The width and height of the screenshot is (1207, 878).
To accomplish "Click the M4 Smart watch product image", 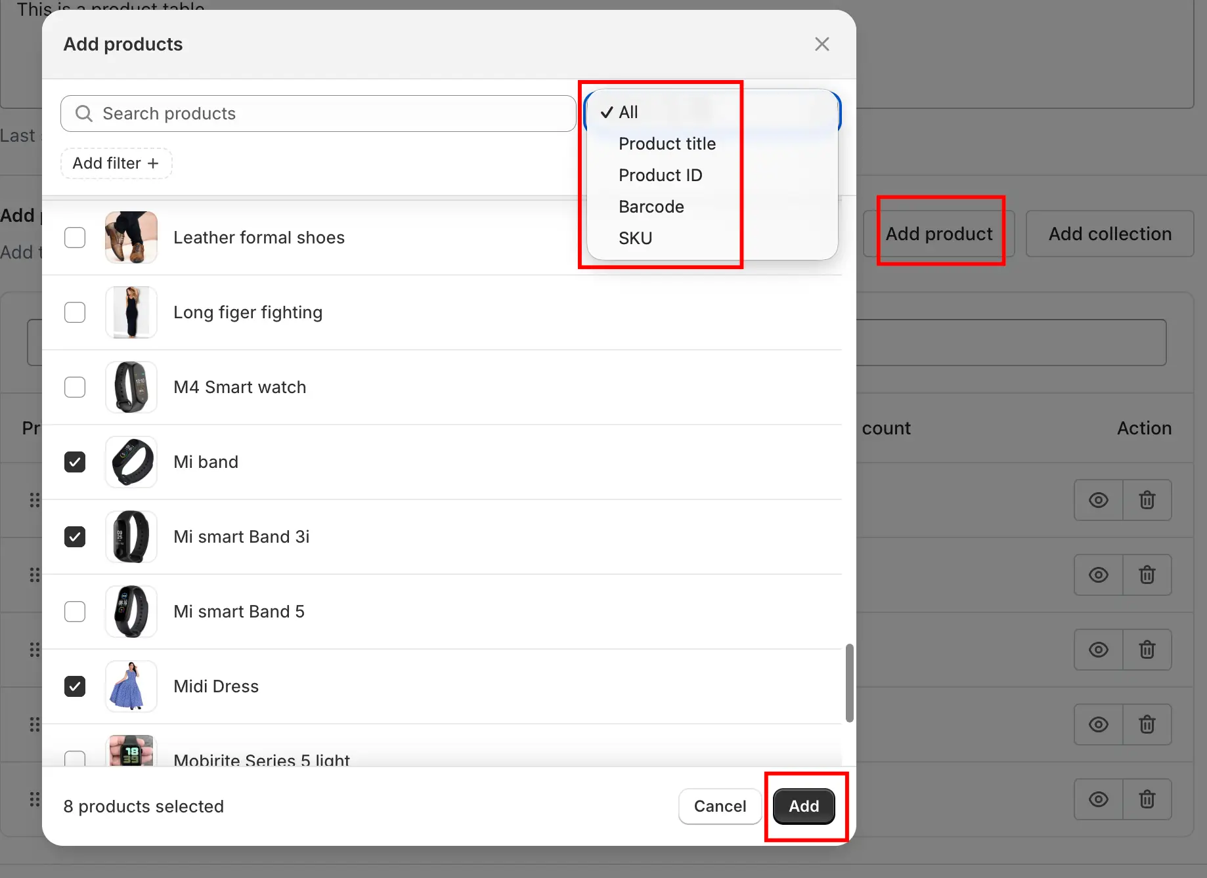I will tap(131, 387).
